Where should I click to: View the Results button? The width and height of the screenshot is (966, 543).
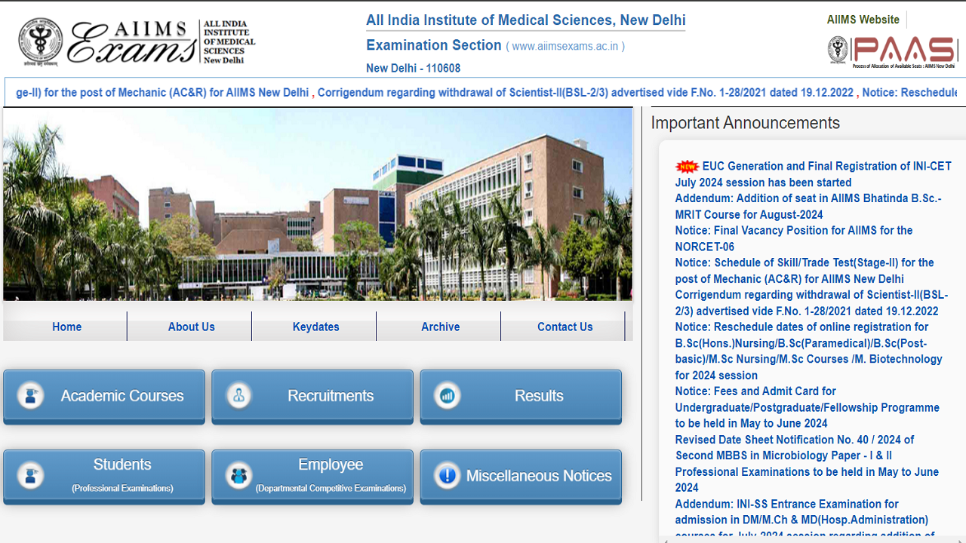click(521, 396)
